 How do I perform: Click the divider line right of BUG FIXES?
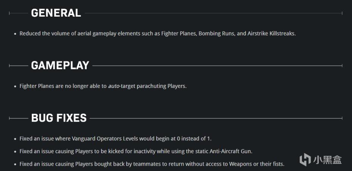(x=216, y=118)
